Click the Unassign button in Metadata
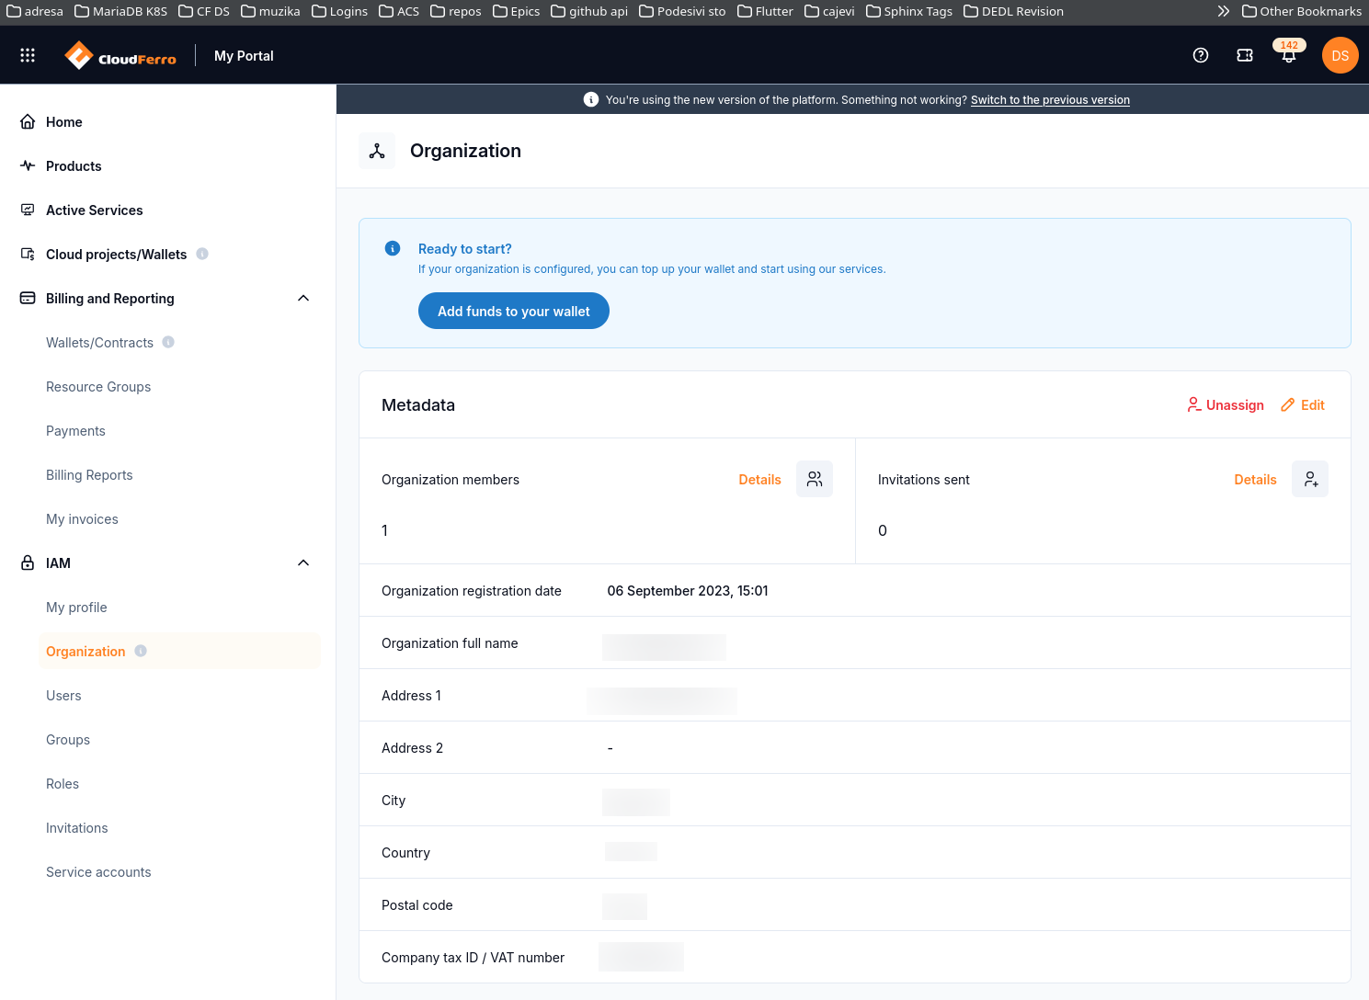This screenshot has height=1000, width=1369. pos(1226,404)
